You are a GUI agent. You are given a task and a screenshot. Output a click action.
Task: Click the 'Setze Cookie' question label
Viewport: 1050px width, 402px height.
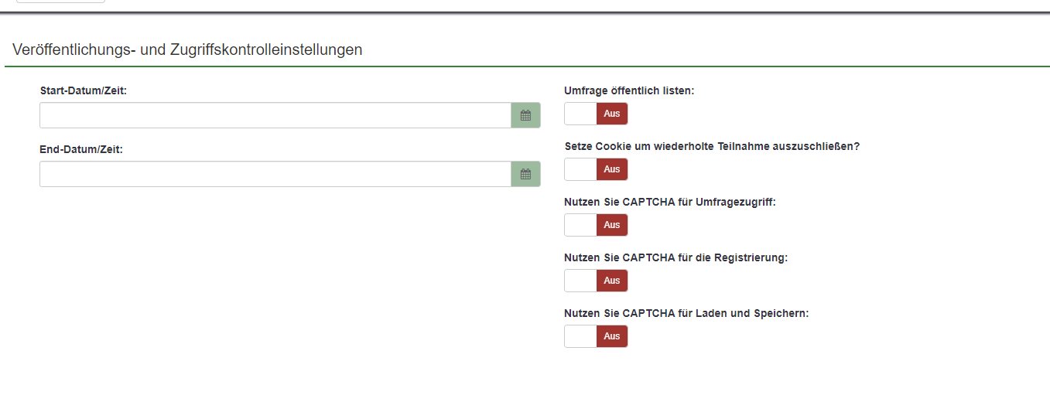coord(712,147)
